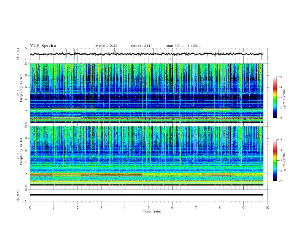Image resolution: width=301 pixels, height=233 pixels.
Task: Click tick label "7" on the Time axis
Action: [x=196, y=207]
